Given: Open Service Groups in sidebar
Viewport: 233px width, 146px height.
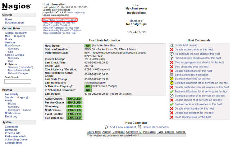Looking at the screenshot, I should [14, 55].
